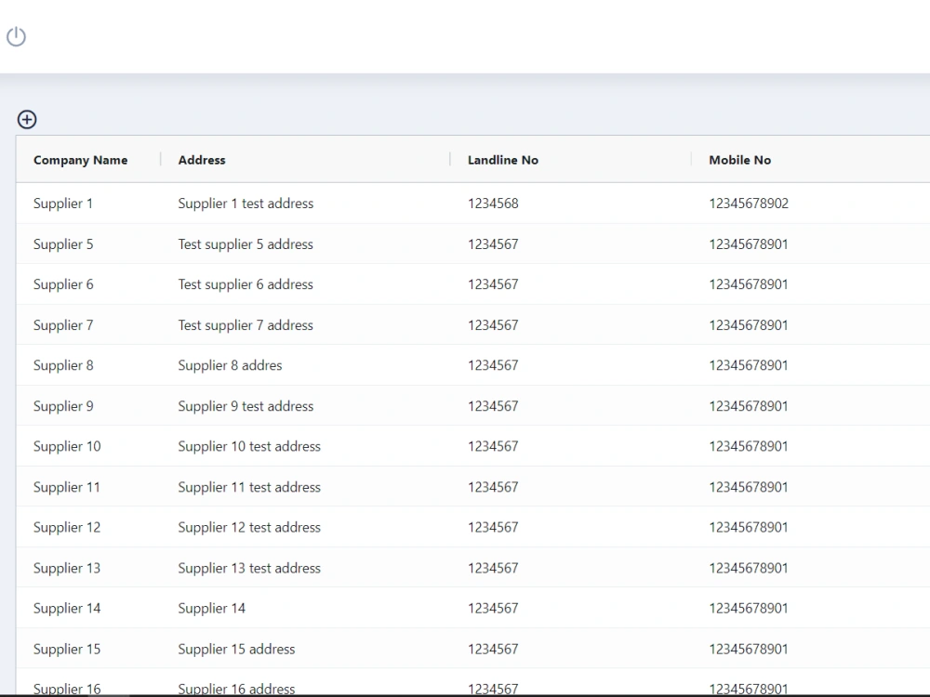Image resolution: width=930 pixels, height=697 pixels.
Task: Click Supplier 8 landline number 1234567
Action: click(x=493, y=365)
